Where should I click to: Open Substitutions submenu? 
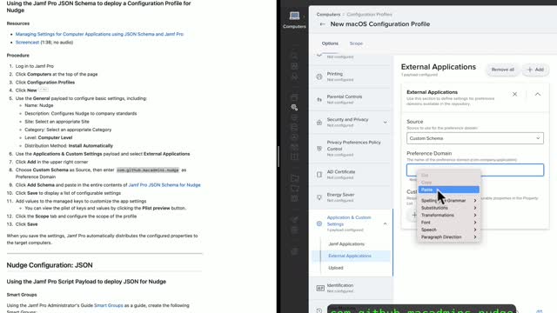[449, 208]
